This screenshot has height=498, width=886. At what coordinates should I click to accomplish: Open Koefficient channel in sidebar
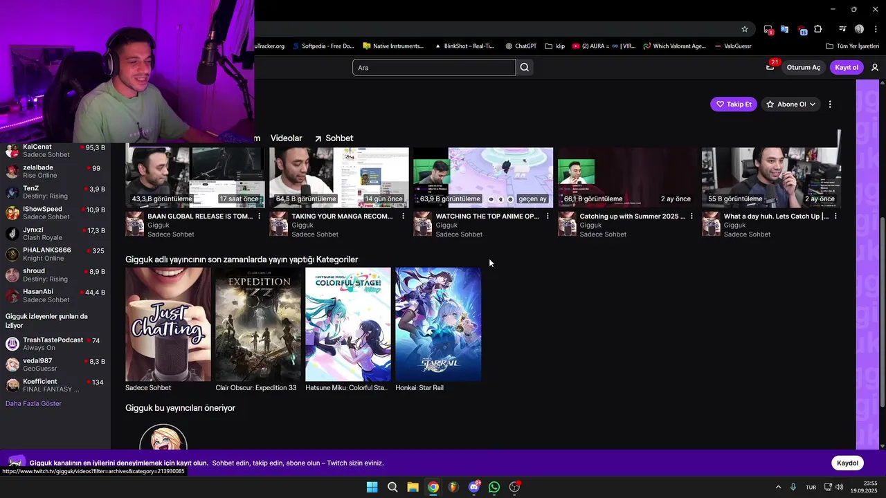[x=55, y=385]
